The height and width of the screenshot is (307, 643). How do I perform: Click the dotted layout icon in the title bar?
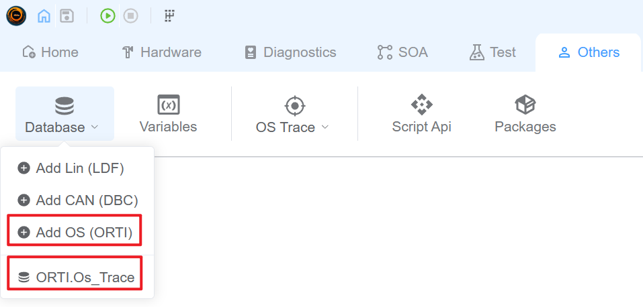coord(169,15)
